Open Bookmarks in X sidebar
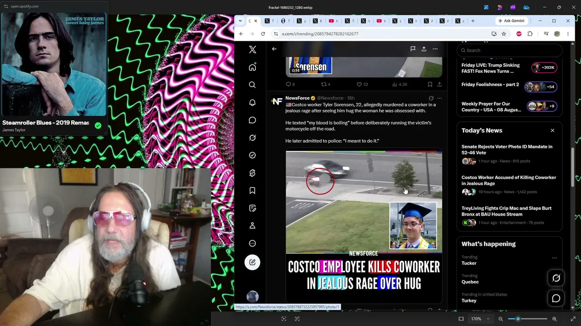Viewport: 581px width, 326px height. (252, 191)
